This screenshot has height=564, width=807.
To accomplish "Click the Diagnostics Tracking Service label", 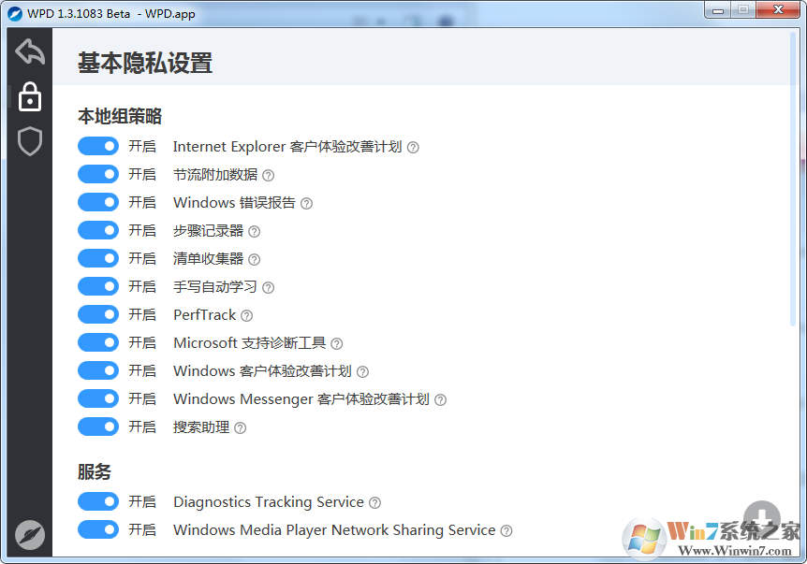I will pos(269,501).
